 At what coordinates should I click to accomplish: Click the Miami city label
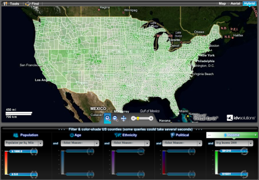click(183, 111)
